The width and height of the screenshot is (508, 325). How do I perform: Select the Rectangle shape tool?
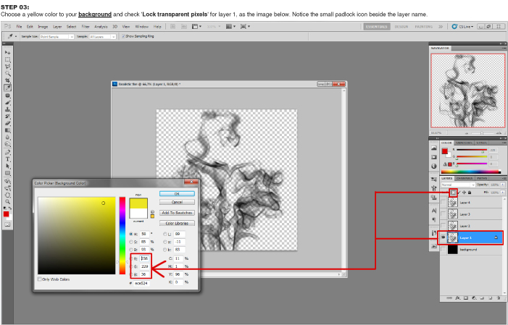coord(7,173)
